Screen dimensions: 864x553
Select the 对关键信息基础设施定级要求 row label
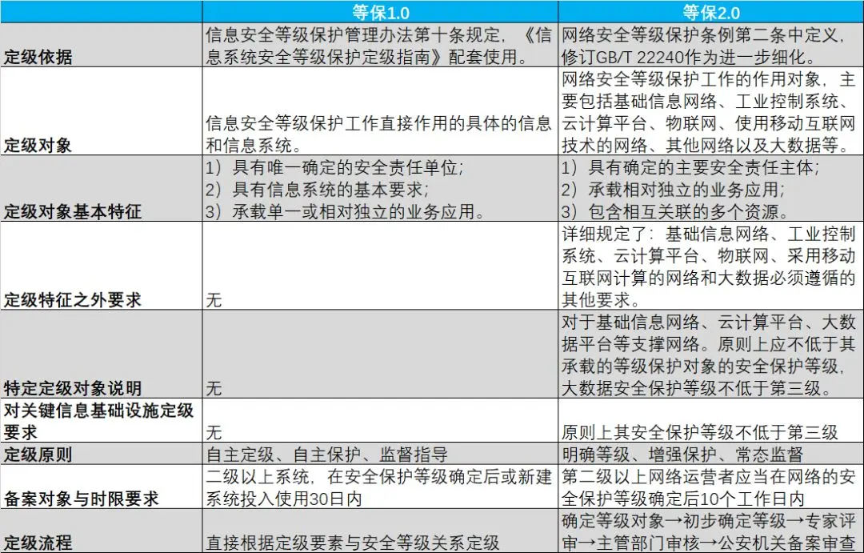pyautogui.click(x=99, y=421)
